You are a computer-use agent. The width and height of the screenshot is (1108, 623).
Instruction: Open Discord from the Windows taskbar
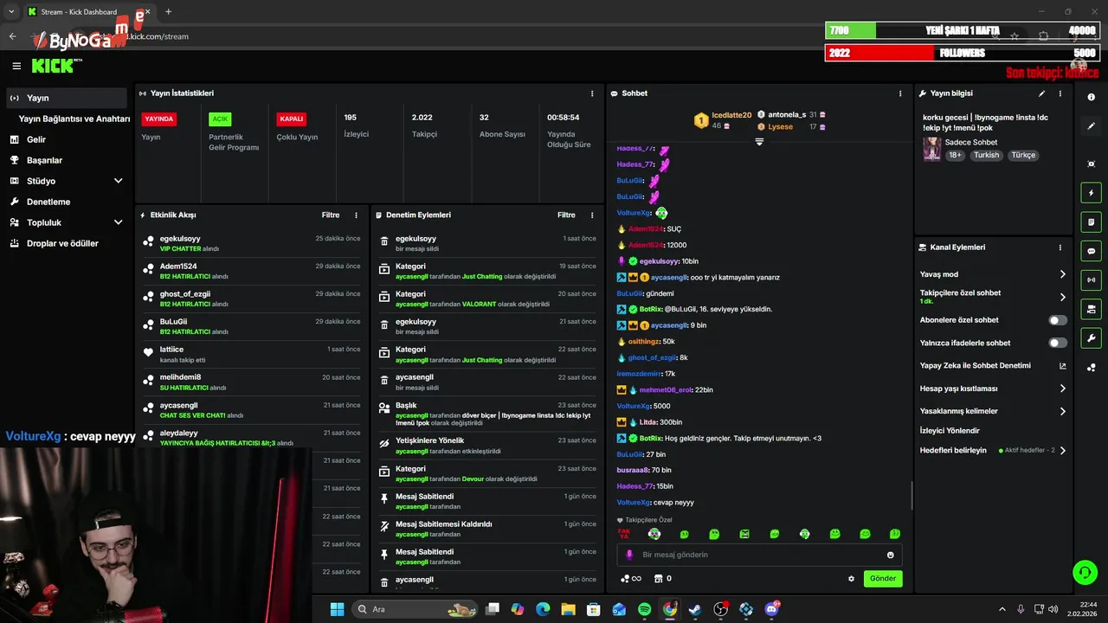(771, 609)
